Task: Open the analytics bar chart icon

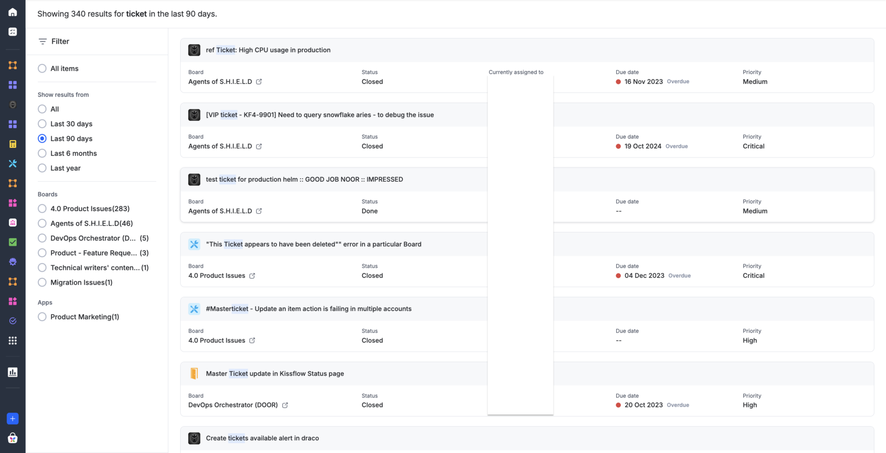Action: 13,372
